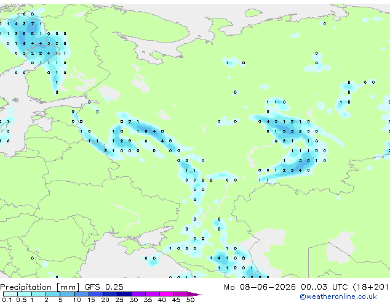Click the purple 30–35 mm legend box

pos(138,294)
